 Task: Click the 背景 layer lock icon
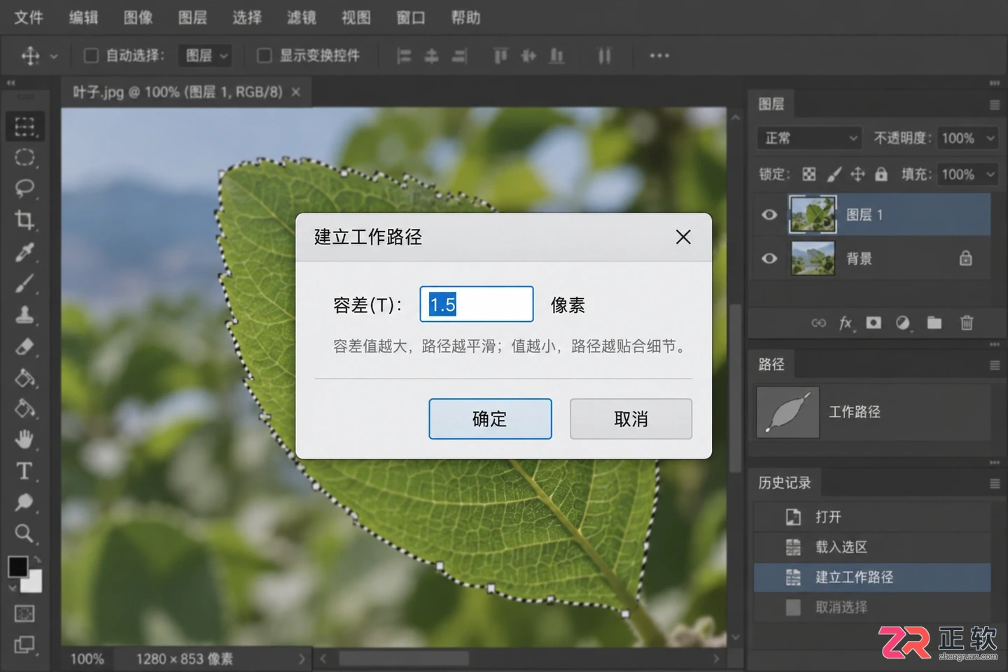966,258
